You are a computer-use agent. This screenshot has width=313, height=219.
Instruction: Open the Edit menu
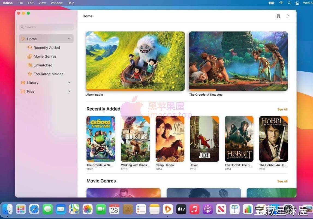pyautogui.click(x=31, y=3)
